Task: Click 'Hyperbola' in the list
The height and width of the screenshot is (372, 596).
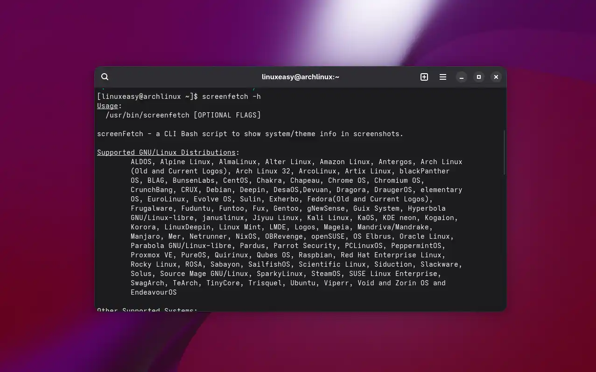Action: pos(427,208)
